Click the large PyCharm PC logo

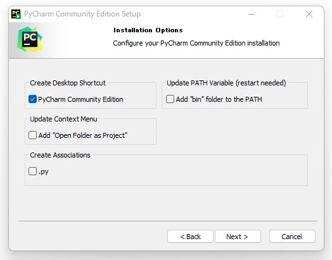[30, 39]
